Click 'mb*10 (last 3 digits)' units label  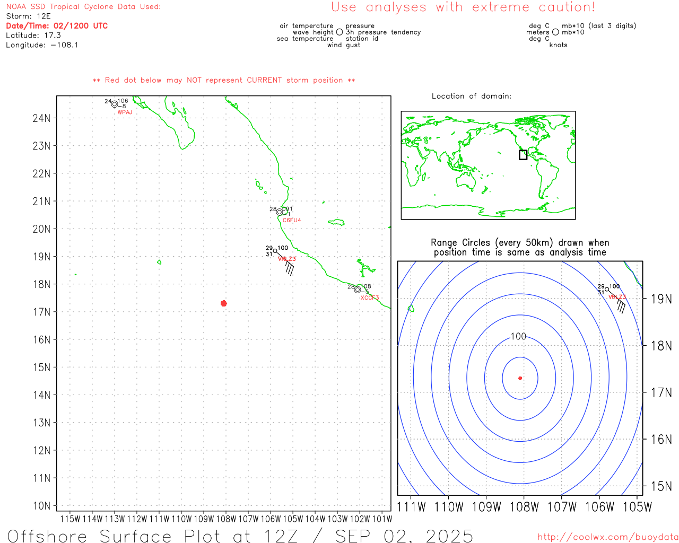point(599,26)
